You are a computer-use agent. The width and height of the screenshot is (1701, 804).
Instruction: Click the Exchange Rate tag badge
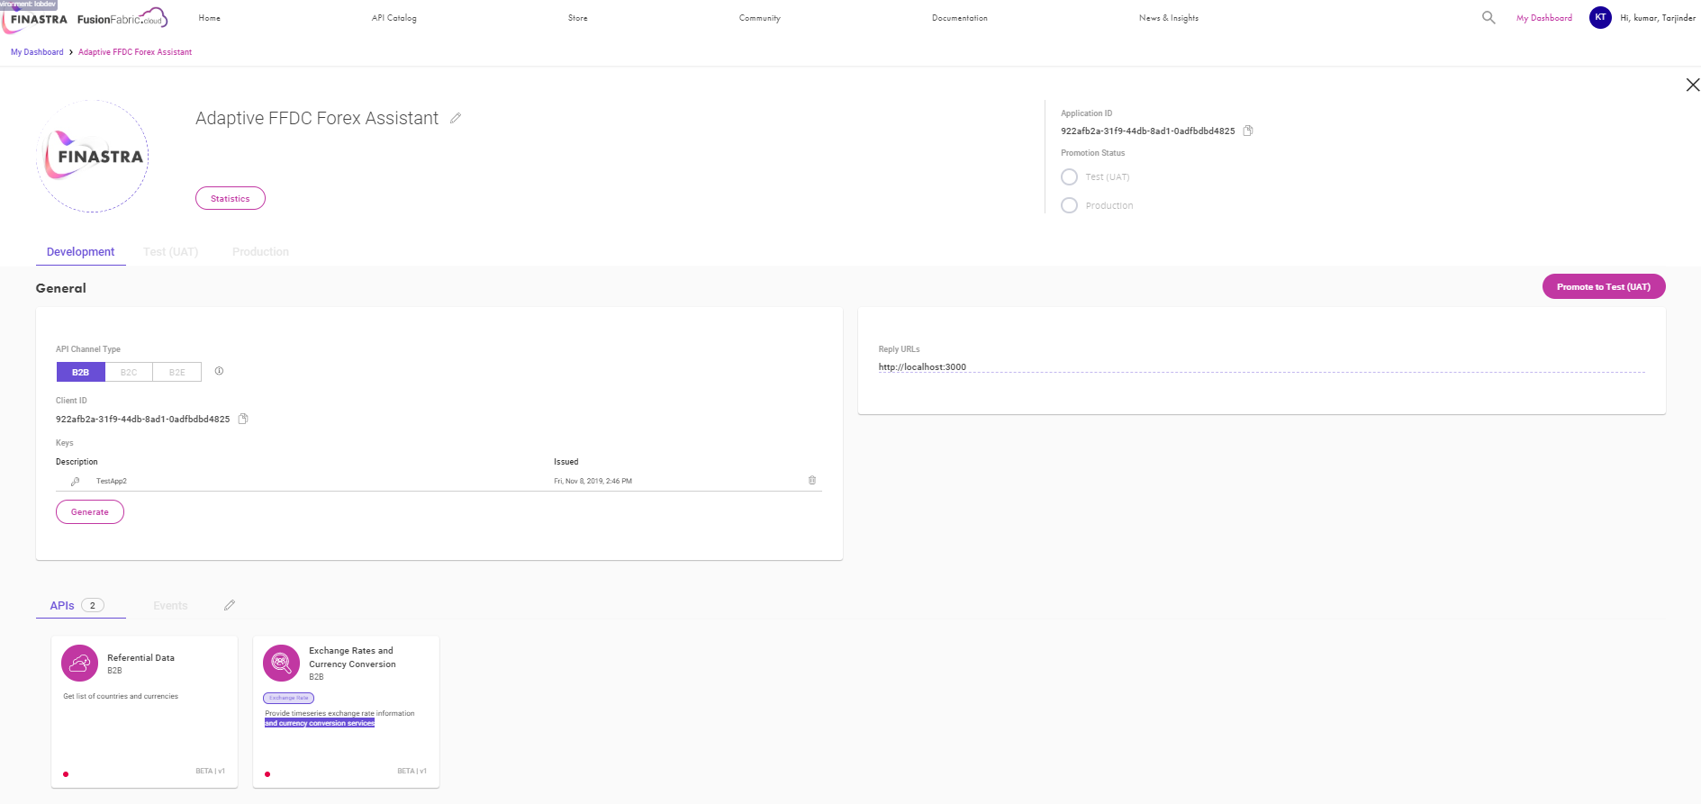coord(288,698)
